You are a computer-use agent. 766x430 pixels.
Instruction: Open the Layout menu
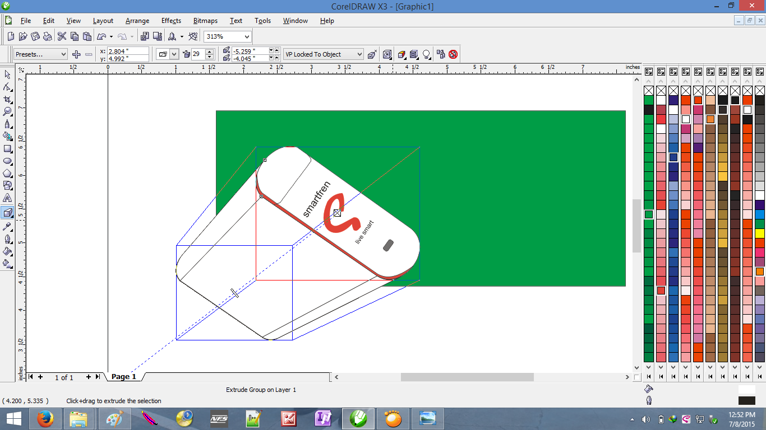(x=103, y=21)
